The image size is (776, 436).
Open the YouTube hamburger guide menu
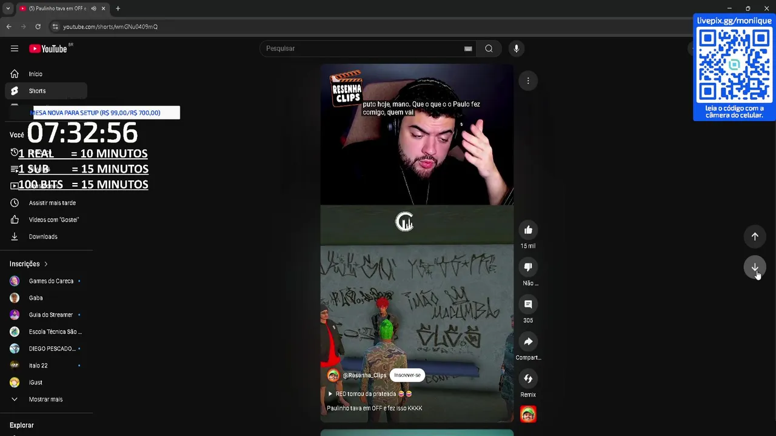[15, 48]
